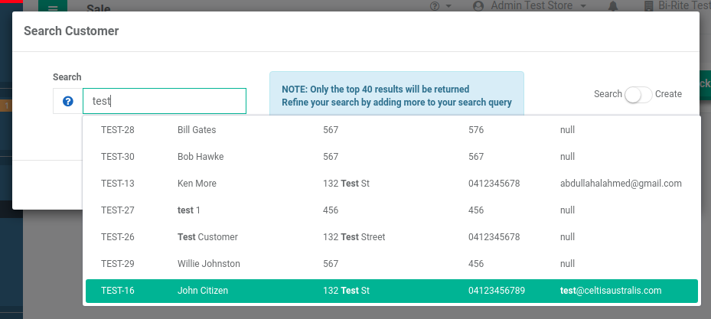This screenshot has height=319, width=711.
Task: Choose the TEST-13 Ken More result
Action: (x=391, y=184)
